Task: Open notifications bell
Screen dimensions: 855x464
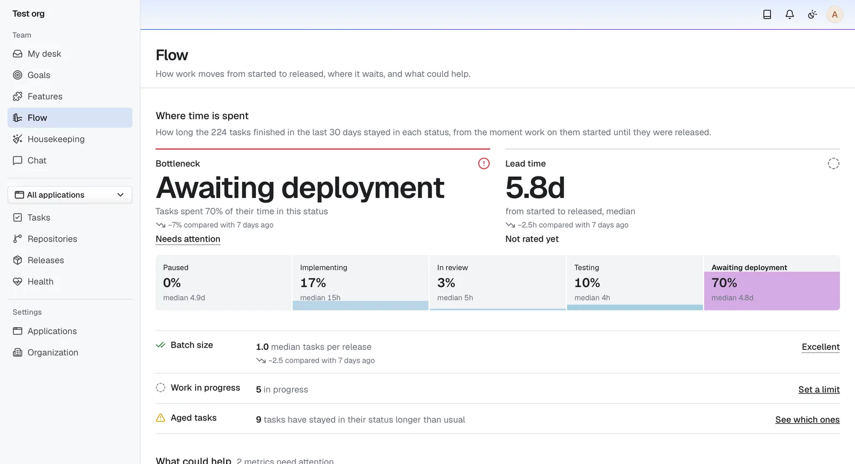Action: click(789, 14)
